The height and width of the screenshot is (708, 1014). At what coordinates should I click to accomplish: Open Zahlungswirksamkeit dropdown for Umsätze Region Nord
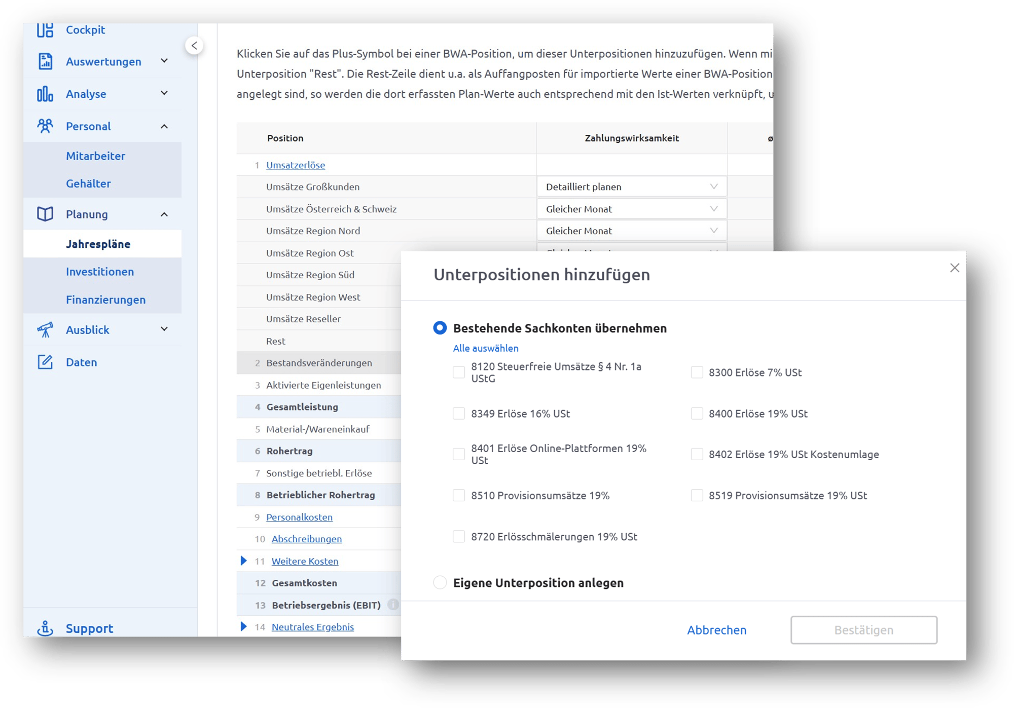(632, 231)
